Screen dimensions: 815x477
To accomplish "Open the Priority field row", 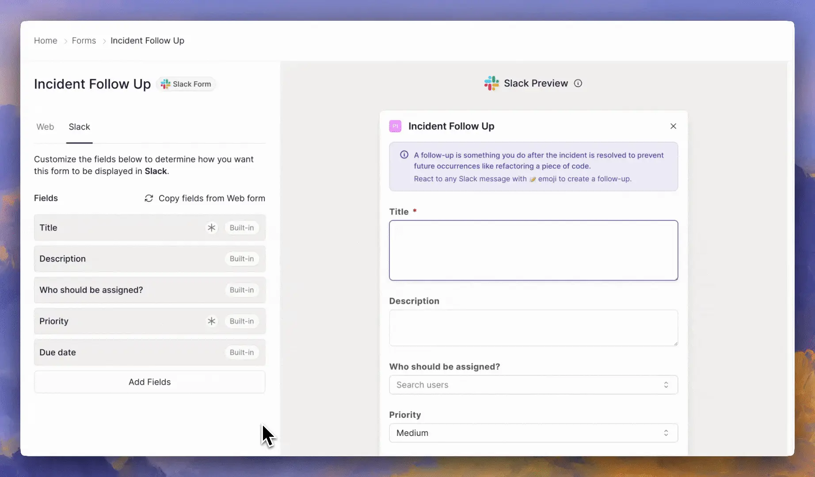I will (x=149, y=321).
